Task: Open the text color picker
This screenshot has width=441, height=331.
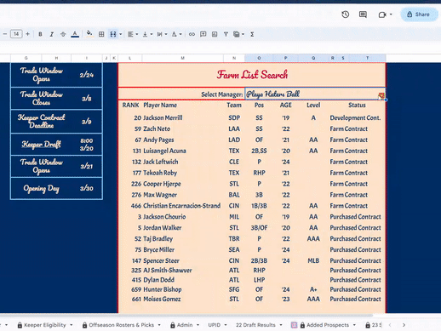Action: 75,34
